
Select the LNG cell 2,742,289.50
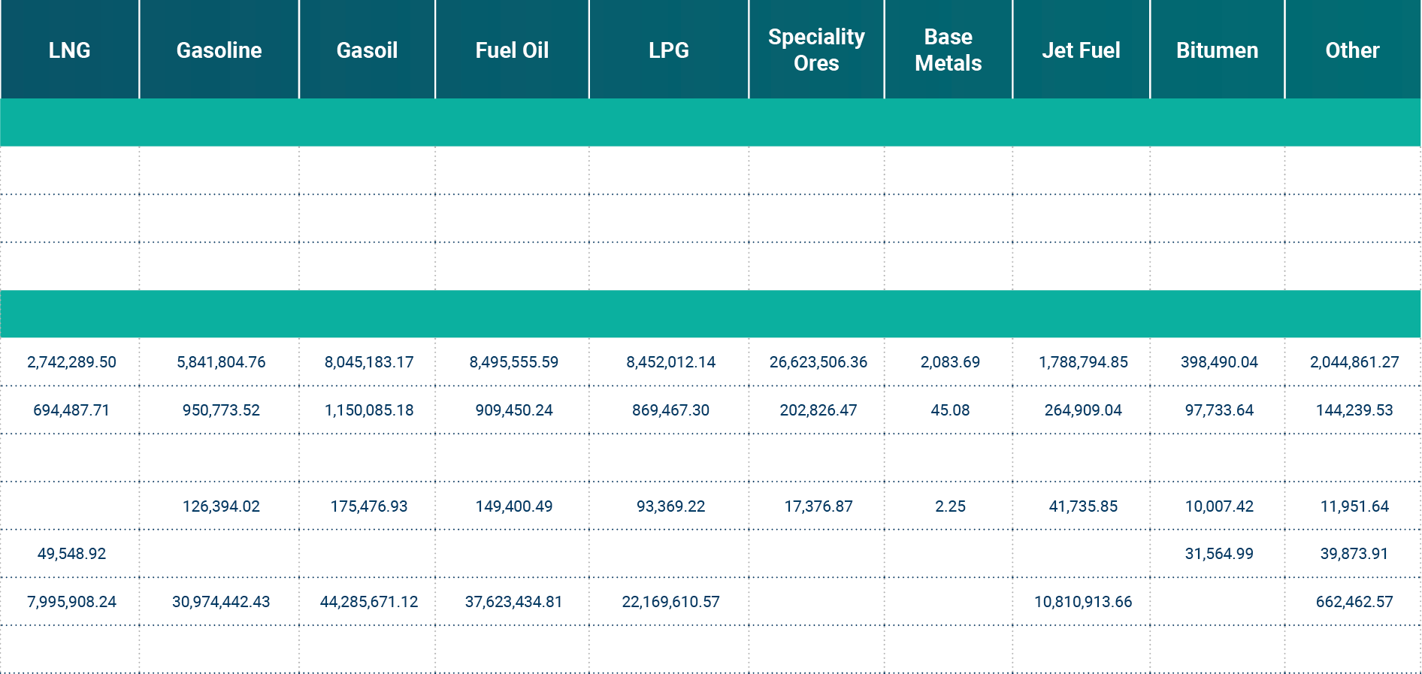pyautogui.click(x=71, y=362)
